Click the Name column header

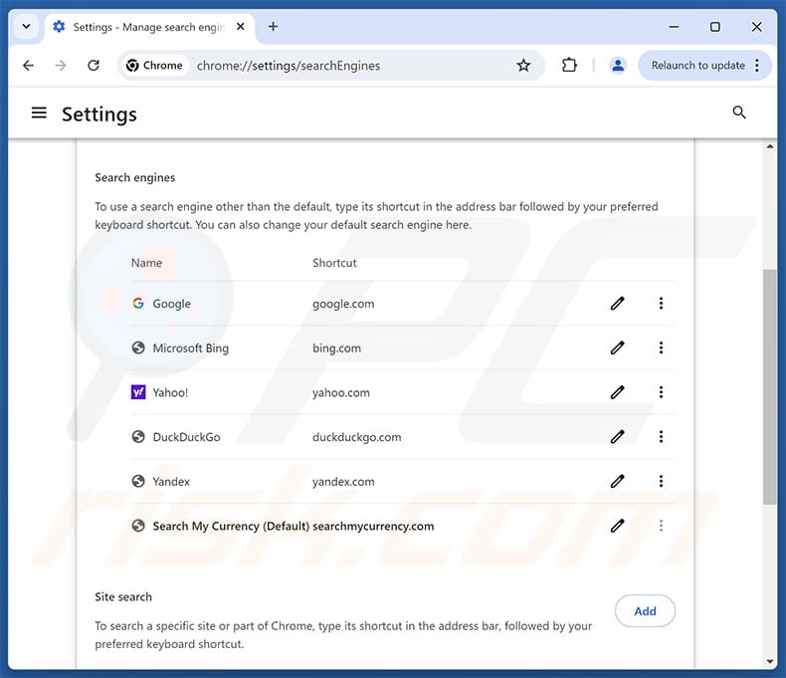pos(146,263)
